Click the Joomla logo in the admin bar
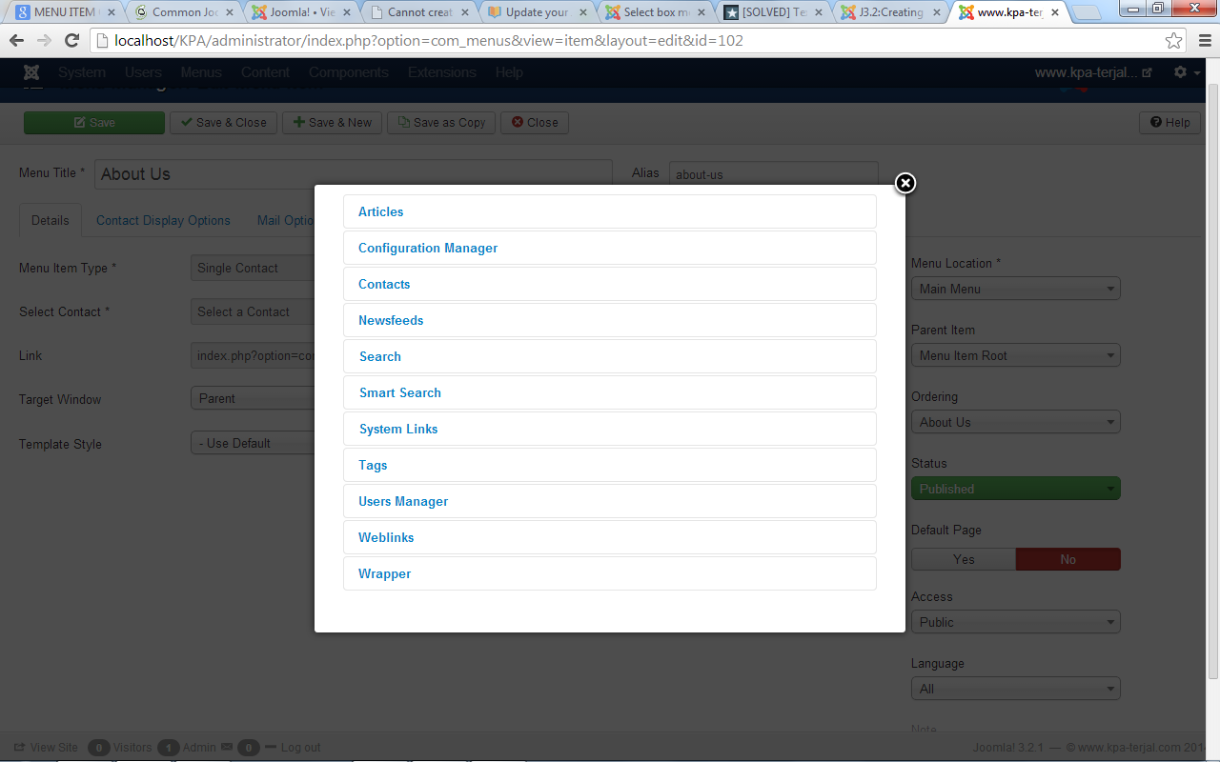Screen dimensions: 1220x762 click(31, 71)
